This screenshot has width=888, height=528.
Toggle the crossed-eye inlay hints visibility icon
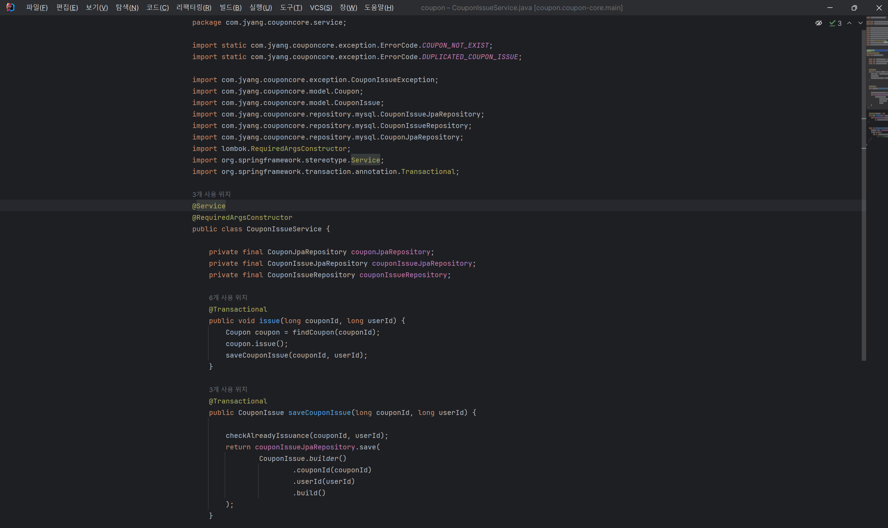(819, 23)
